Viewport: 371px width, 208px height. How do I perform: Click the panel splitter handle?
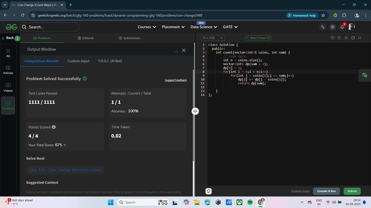pos(195,111)
